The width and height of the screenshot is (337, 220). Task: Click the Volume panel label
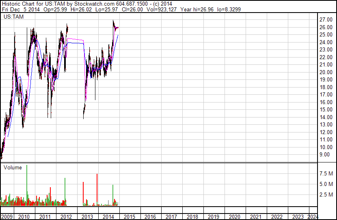13,167
